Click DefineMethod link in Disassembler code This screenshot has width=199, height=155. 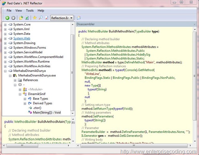pos(134,62)
